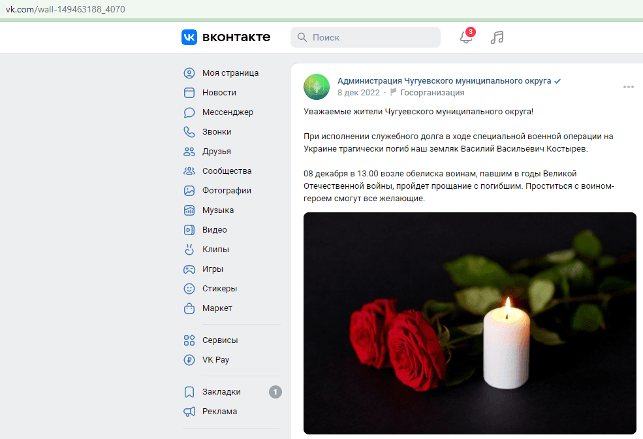Screen dimensions: 643x439
Task: Click the Services grid icon
Action: tap(189, 340)
